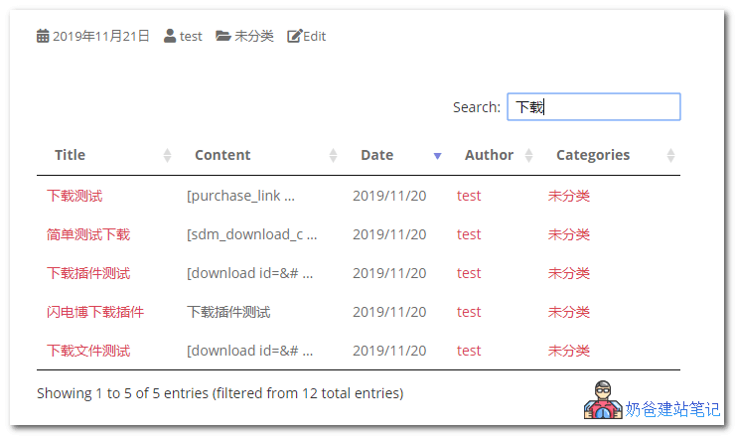Click the Categories column header
The image size is (735, 436).
tap(593, 155)
